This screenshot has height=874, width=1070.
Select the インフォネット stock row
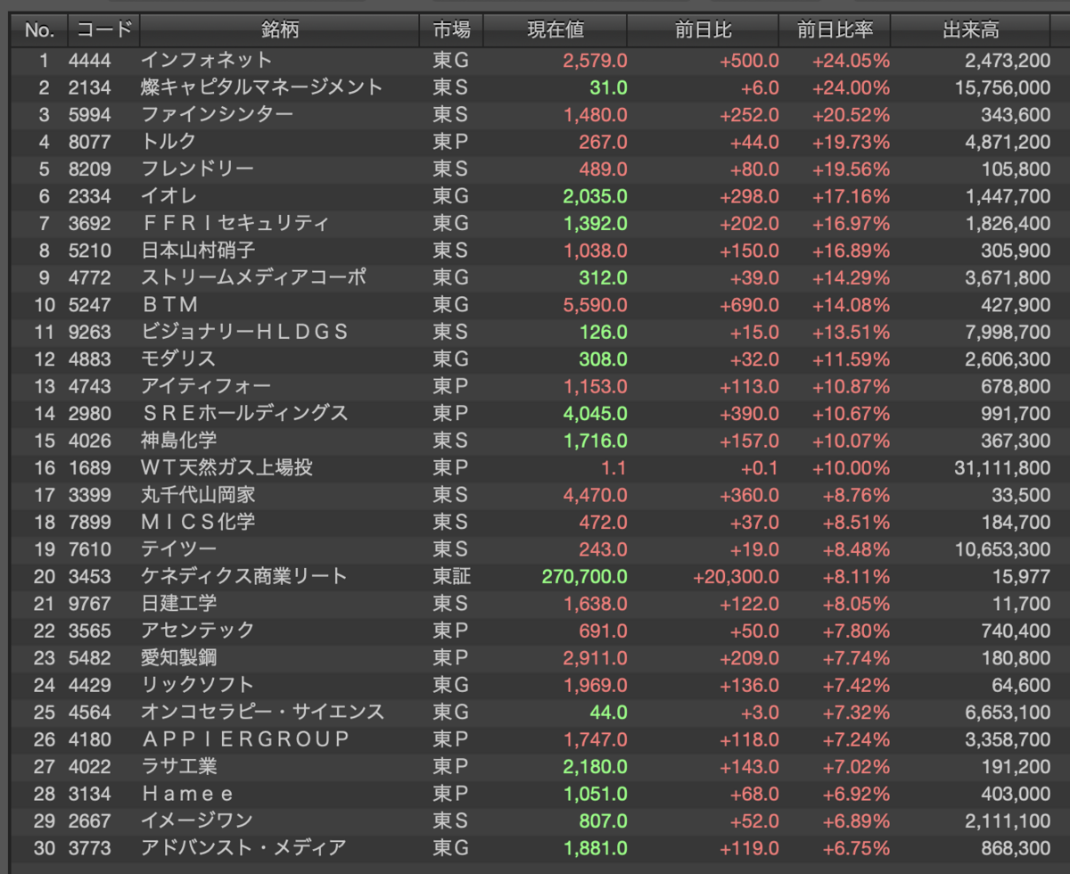(x=535, y=61)
